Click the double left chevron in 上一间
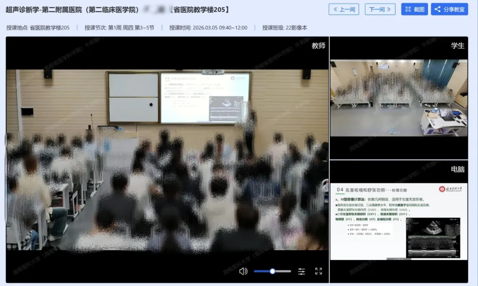The width and height of the screenshot is (478, 286). click(335, 9)
